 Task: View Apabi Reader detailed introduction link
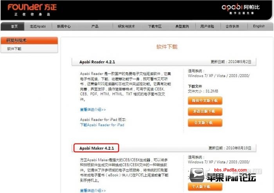(93, 109)
